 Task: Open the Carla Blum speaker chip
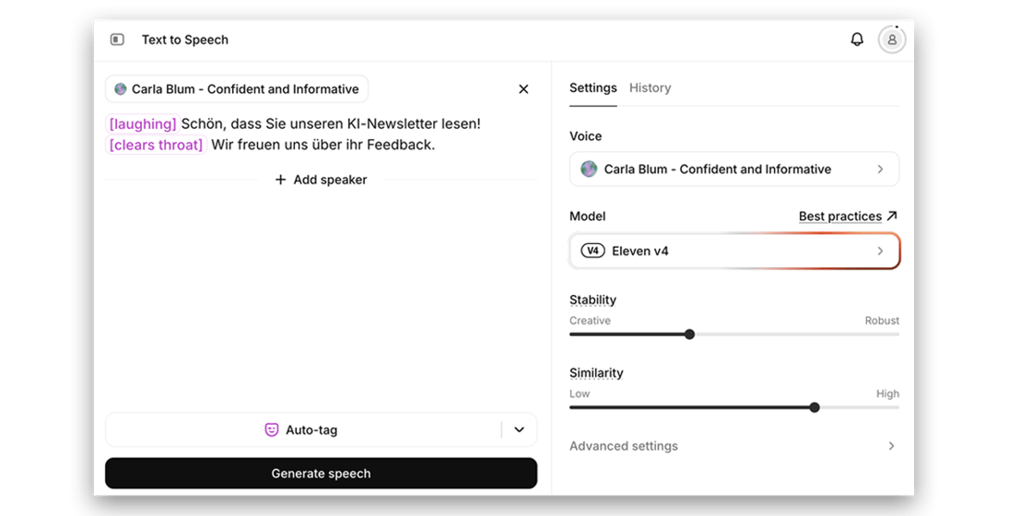pyautogui.click(x=237, y=88)
